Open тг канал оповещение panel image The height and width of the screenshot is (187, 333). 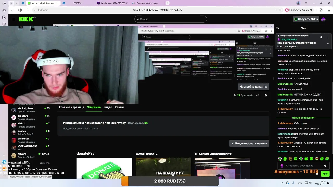pos(222,168)
